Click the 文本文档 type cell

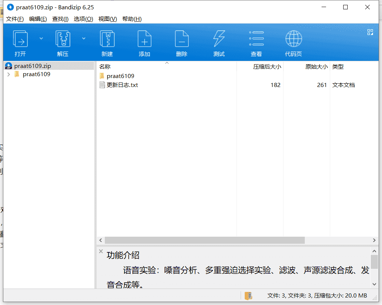(344, 85)
